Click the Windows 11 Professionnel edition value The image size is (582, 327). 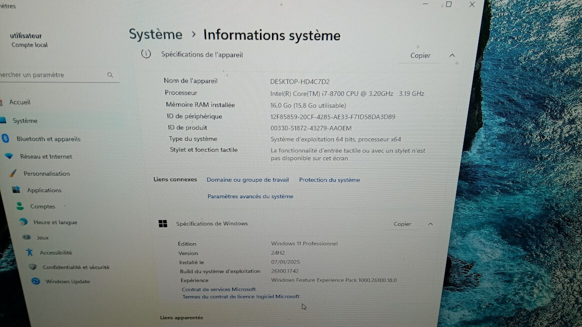point(304,244)
